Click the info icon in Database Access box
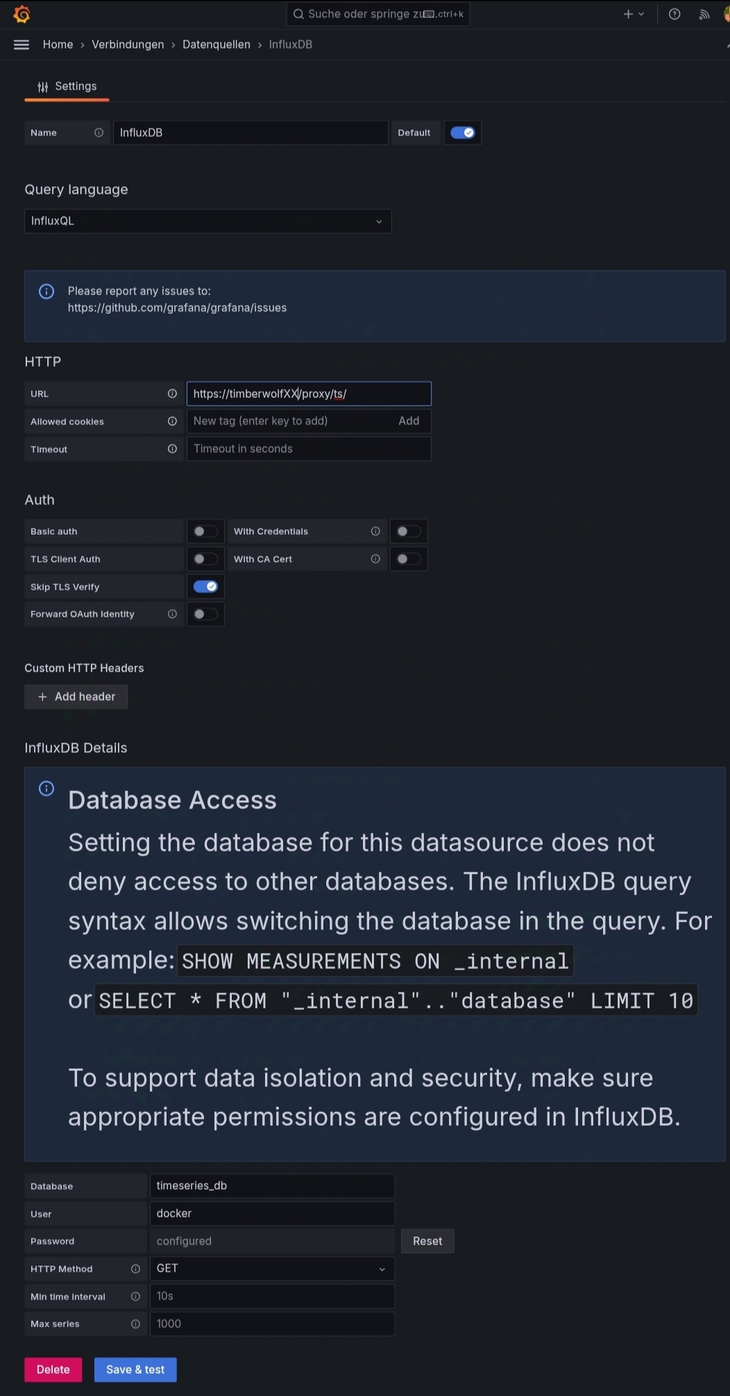 pyautogui.click(x=46, y=788)
